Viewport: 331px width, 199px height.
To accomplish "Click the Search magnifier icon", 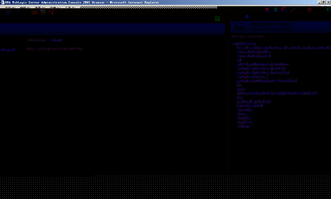I will (x=292, y=9).
